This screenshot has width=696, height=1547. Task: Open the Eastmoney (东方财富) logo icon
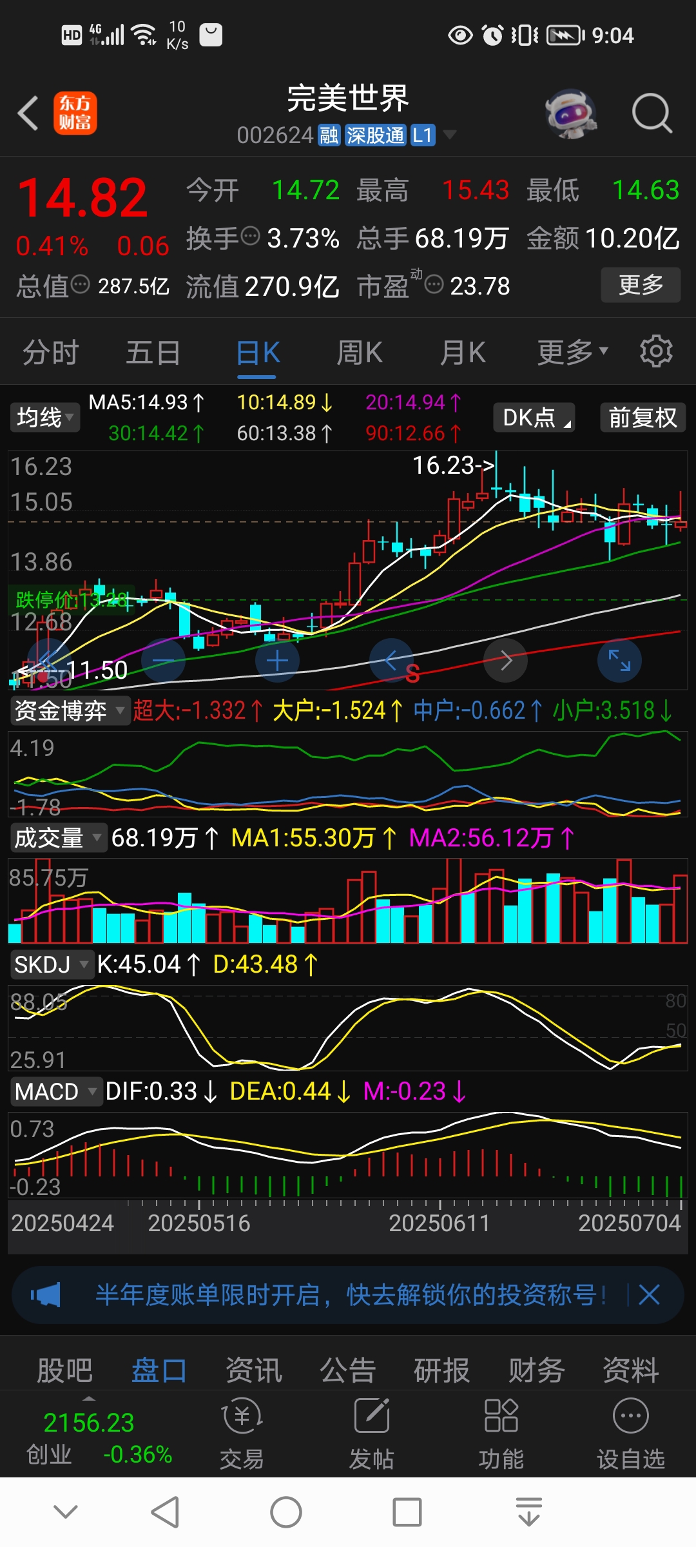75,113
